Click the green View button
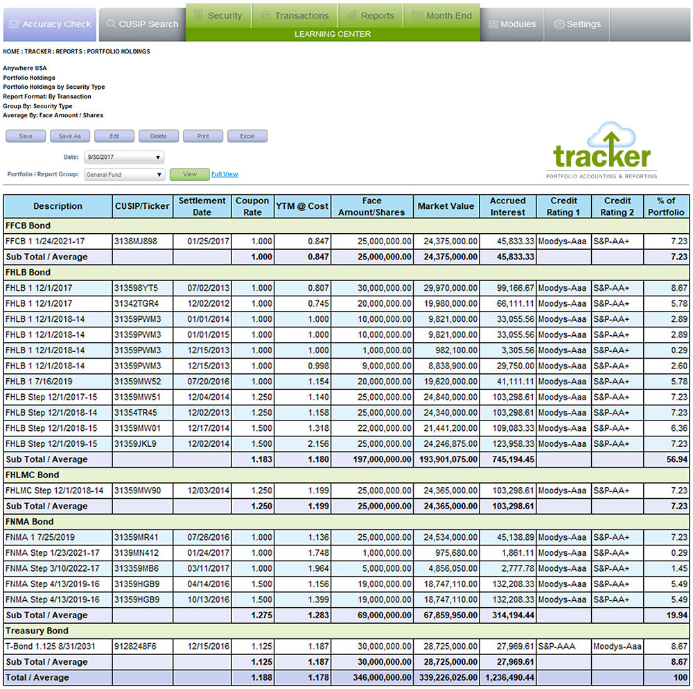The image size is (693, 689). (189, 175)
